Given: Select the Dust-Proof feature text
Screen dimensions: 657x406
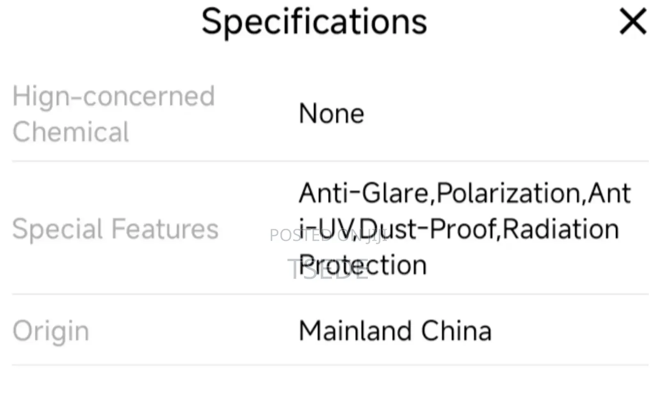Looking at the screenshot, I should click(429, 229).
